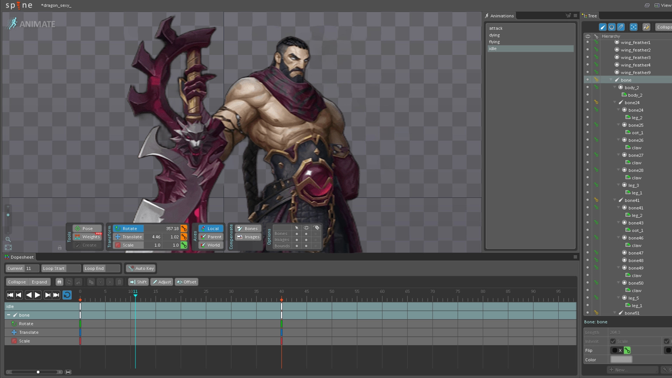Image resolution: width=672 pixels, height=378 pixels.
Task: Toggle slot filter icon in Tree panel
Action: [612, 27]
